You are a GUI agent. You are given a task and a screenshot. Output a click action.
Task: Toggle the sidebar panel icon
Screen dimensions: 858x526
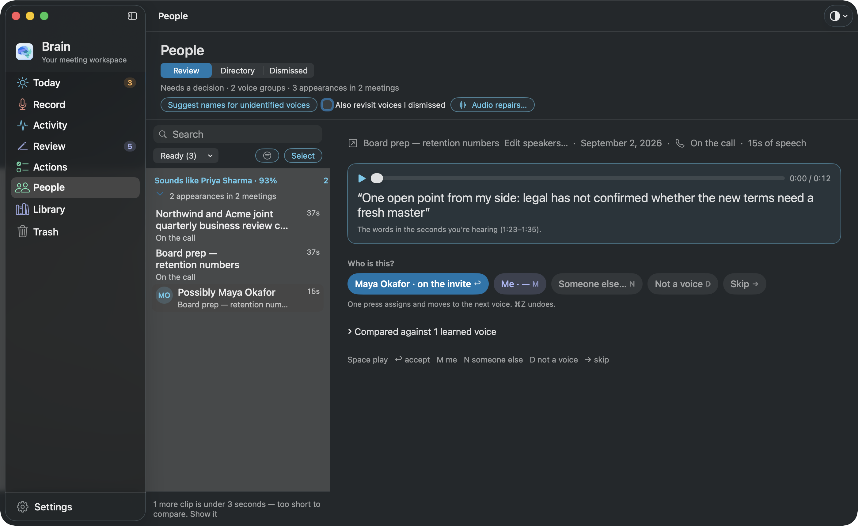[132, 16]
